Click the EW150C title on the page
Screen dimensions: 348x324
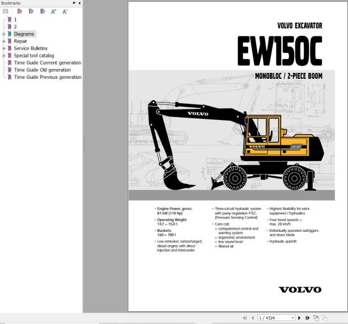[280, 51]
